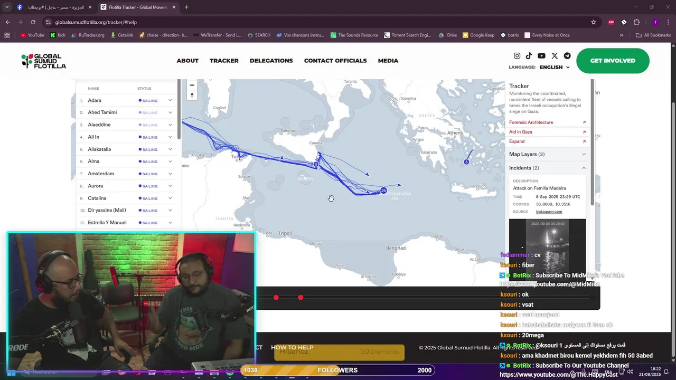Open the All Bookmarks folder
The image size is (676, 380).
pyautogui.click(x=653, y=35)
